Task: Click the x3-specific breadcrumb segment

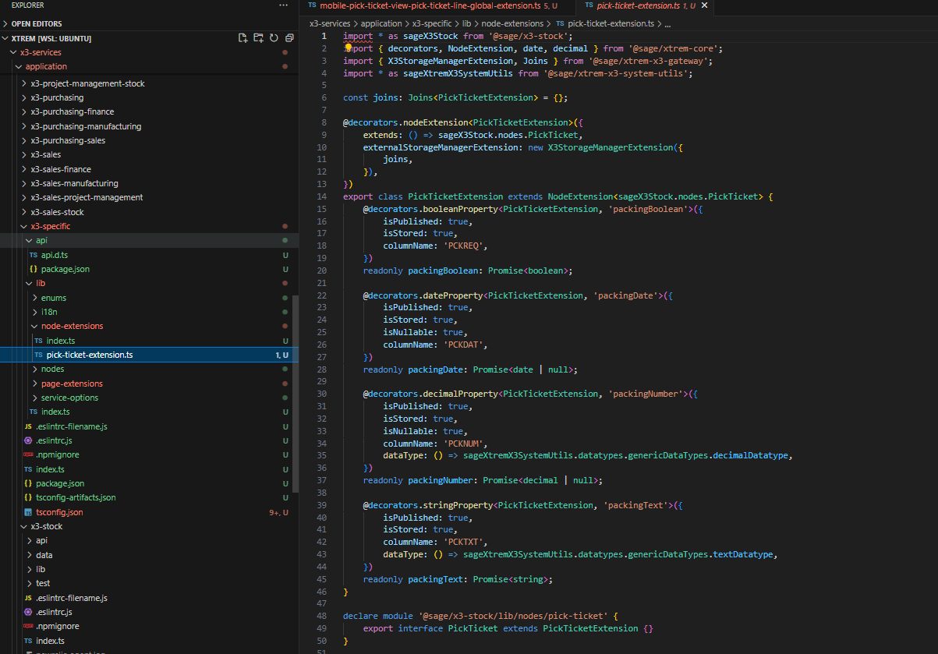Action: coord(433,24)
